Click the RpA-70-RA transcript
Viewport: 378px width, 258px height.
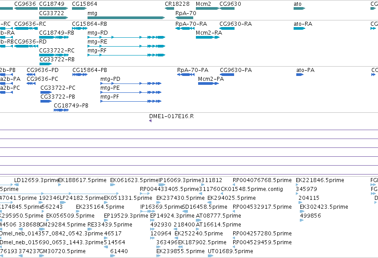point(185,28)
